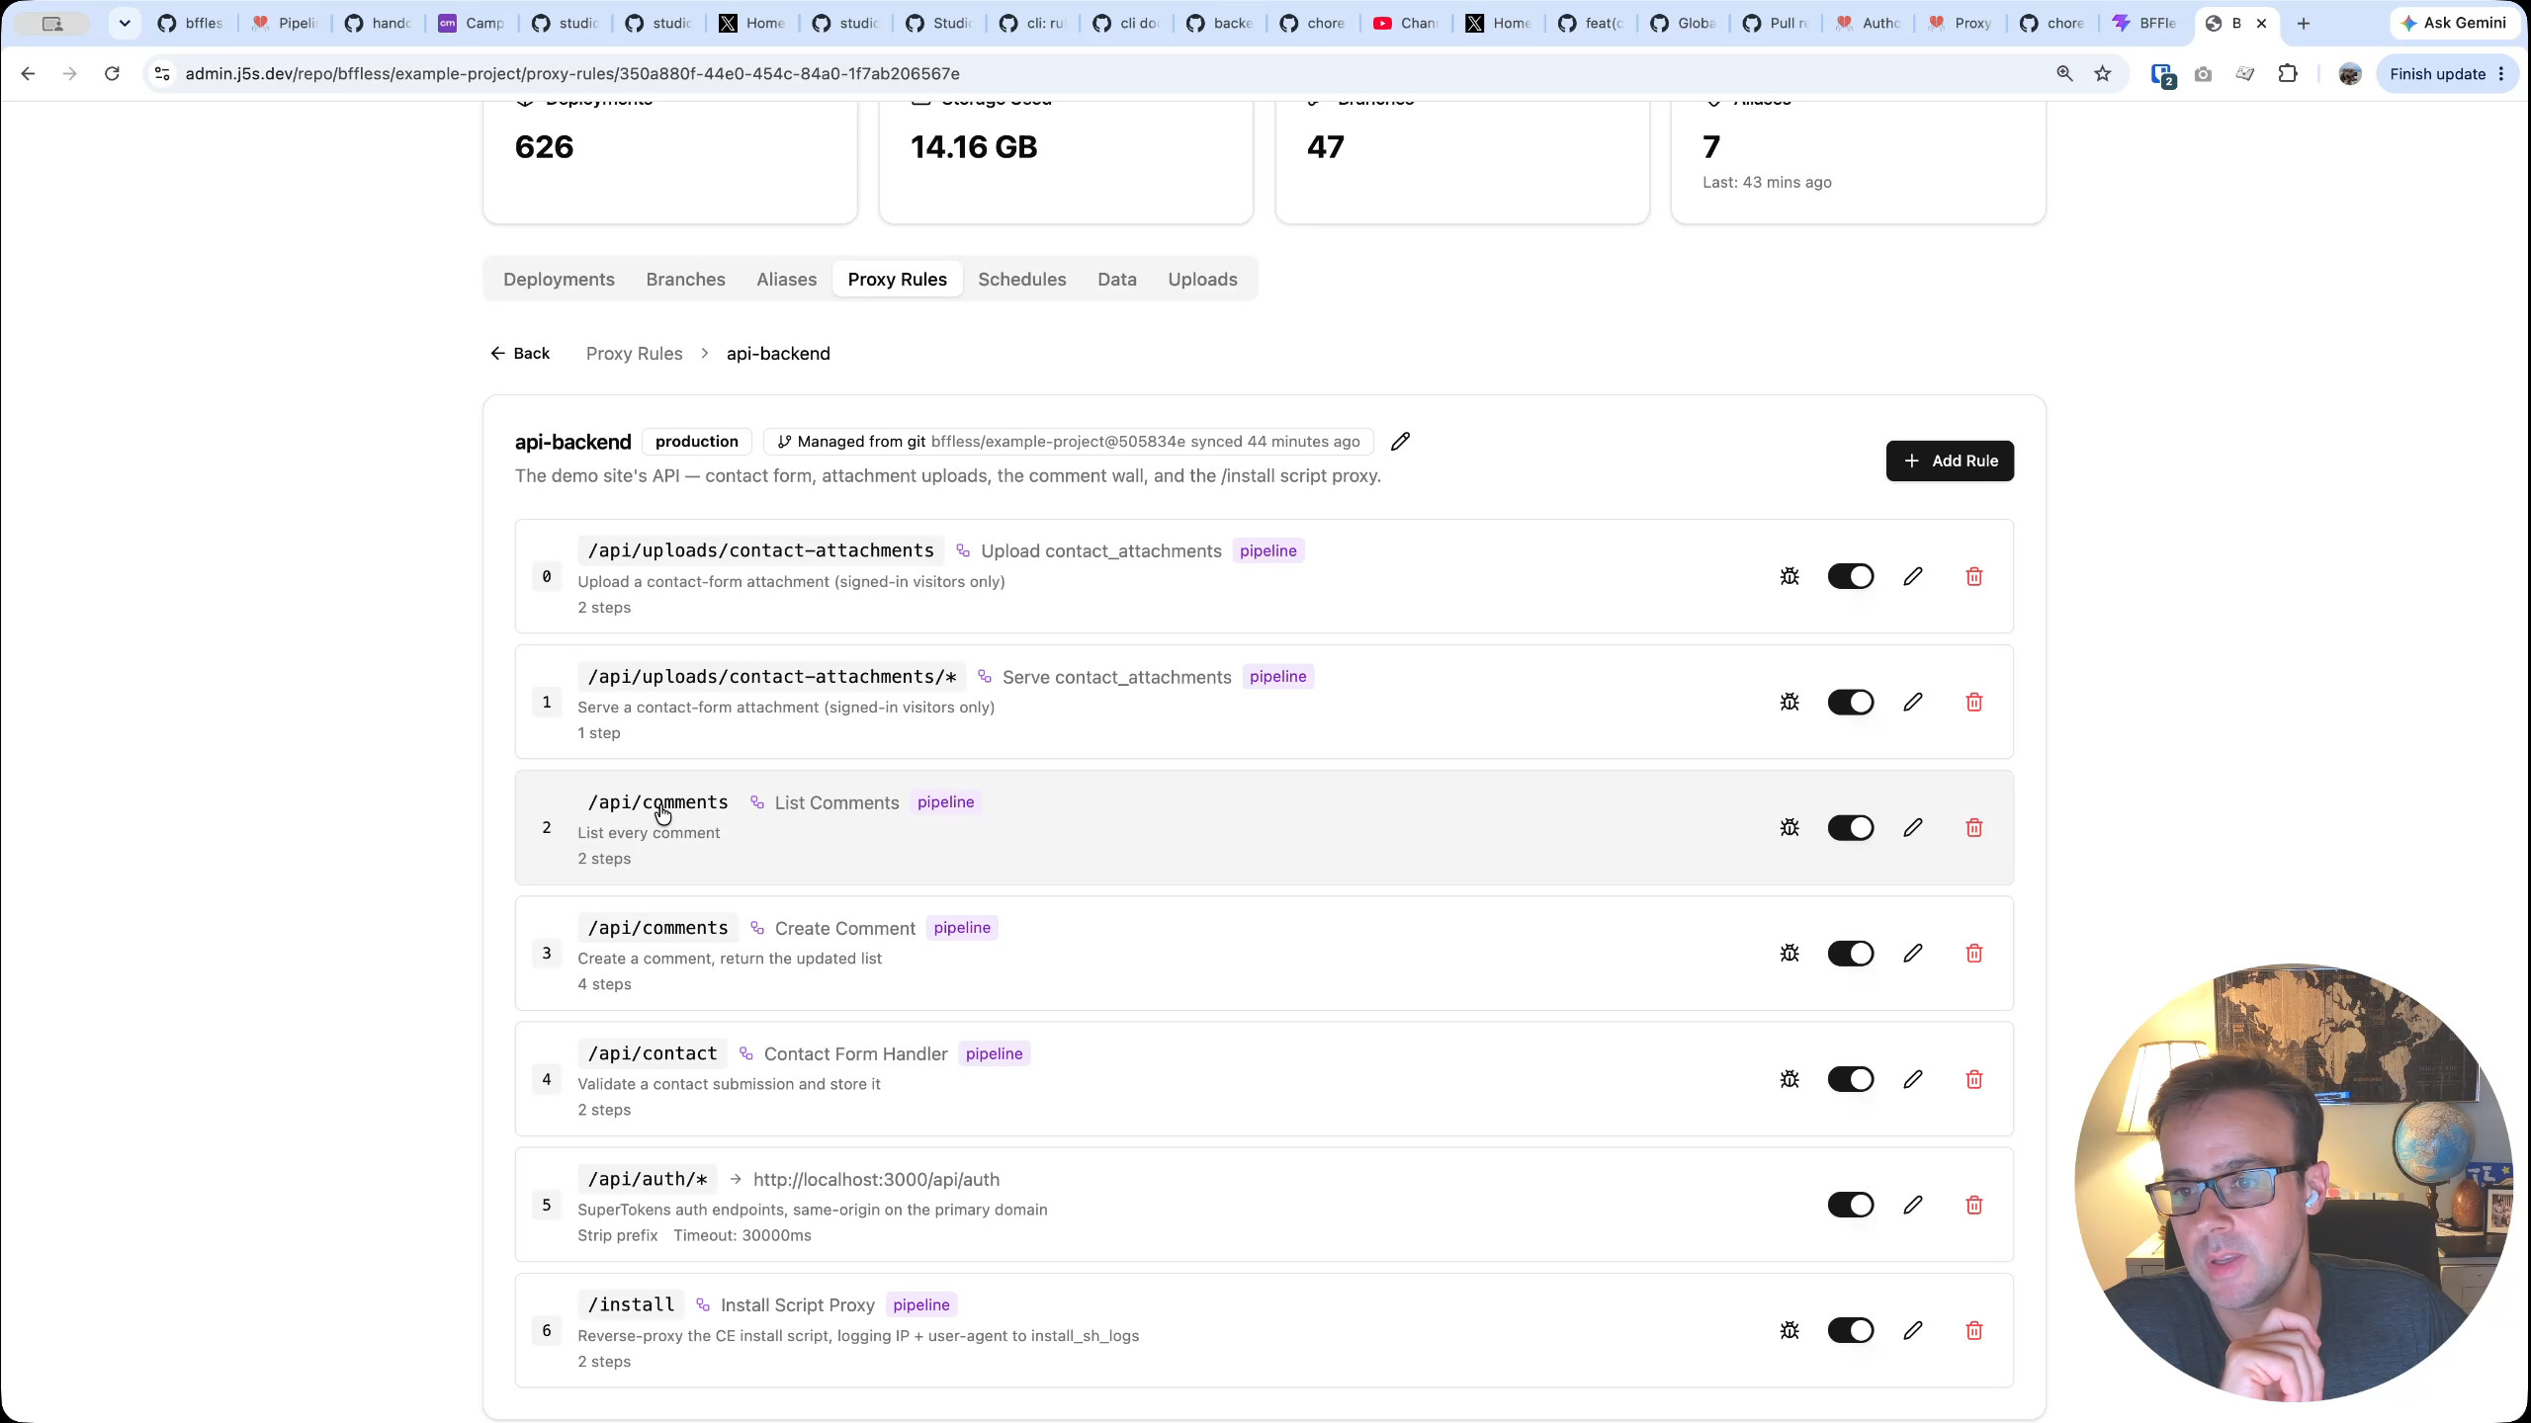Image resolution: width=2531 pixels, height=1423 pixels.
Task: Toggle the /api/auth/* rule switch
Action: coord(1851,1205)
